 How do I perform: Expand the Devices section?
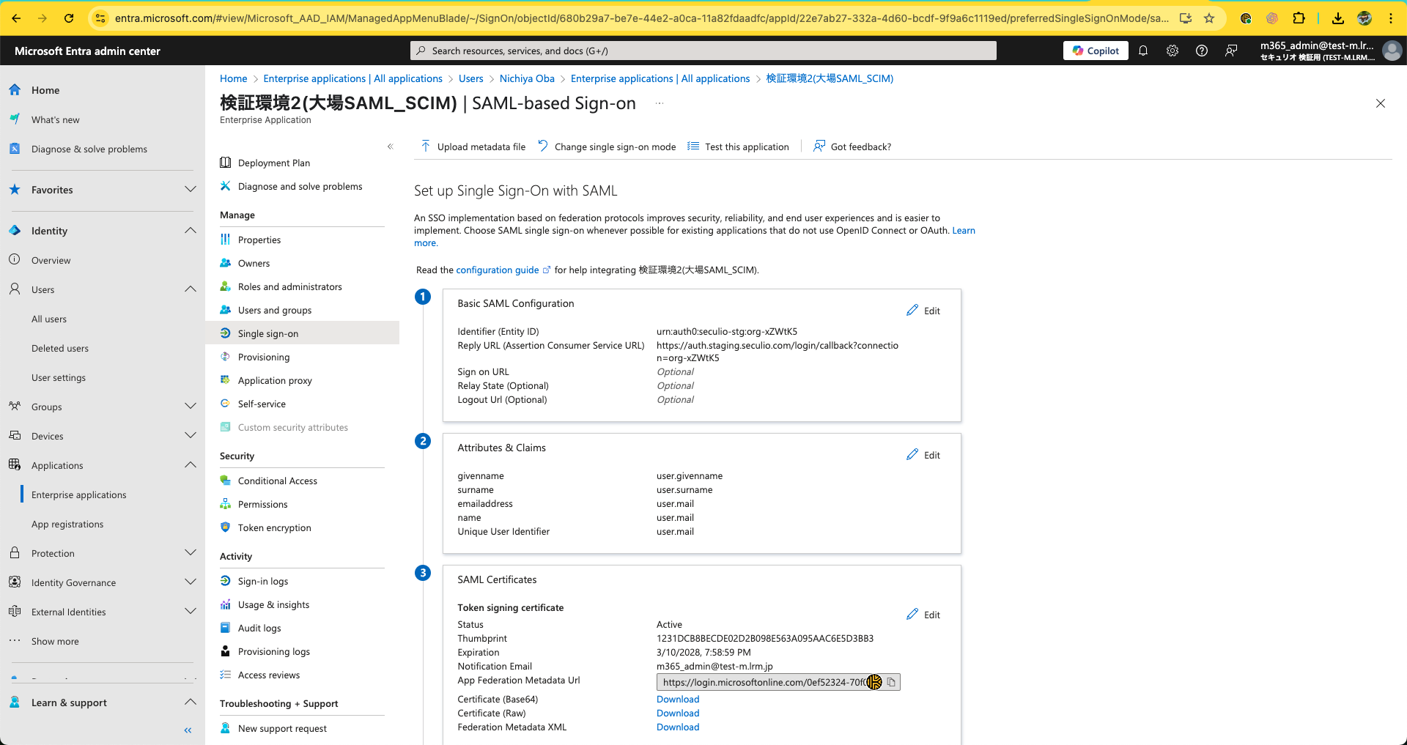(x=191, y=436)
